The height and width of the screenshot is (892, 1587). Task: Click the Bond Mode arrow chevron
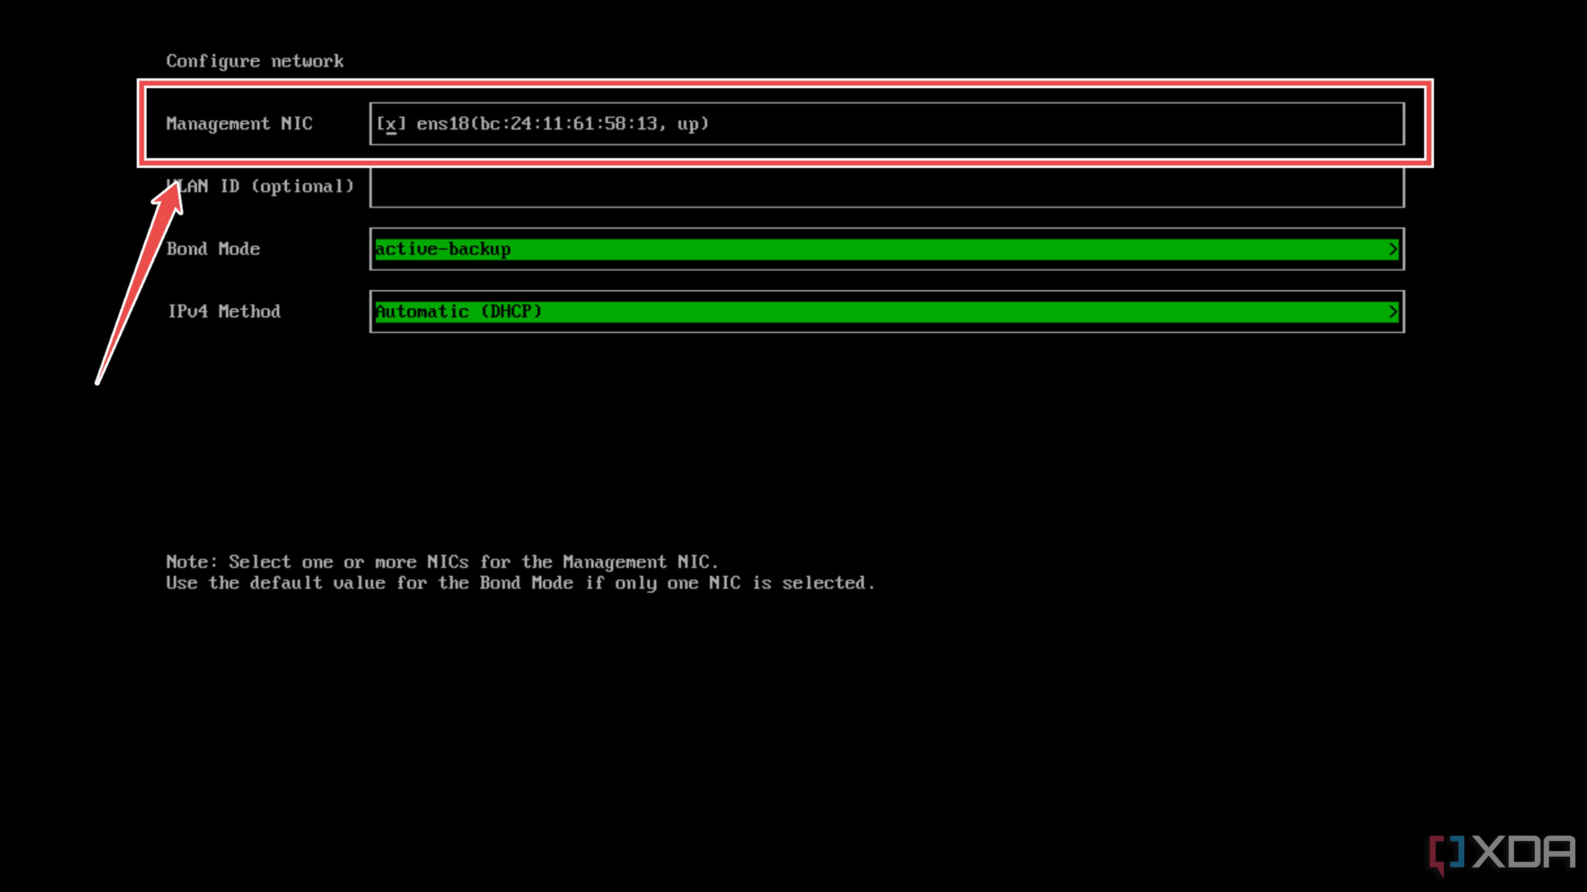(1392, 249)
